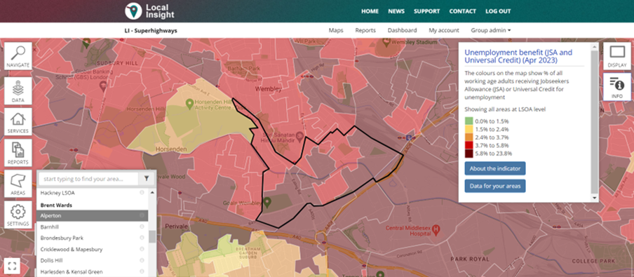Show info for Barnhill ward

(142, 227)
